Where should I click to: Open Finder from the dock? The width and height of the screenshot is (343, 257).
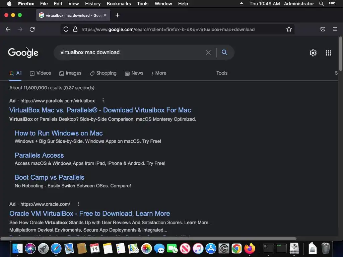point(17,249)
